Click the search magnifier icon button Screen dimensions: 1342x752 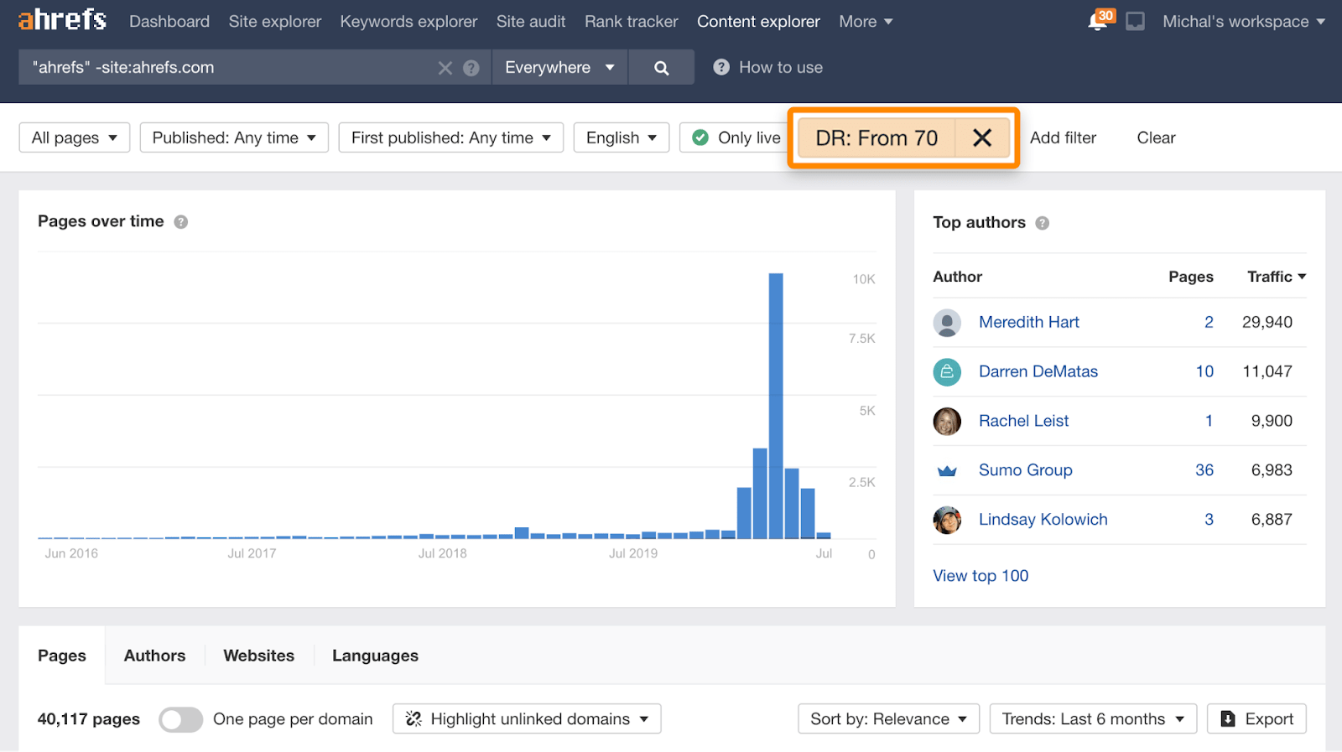click(x=661, y=68)
